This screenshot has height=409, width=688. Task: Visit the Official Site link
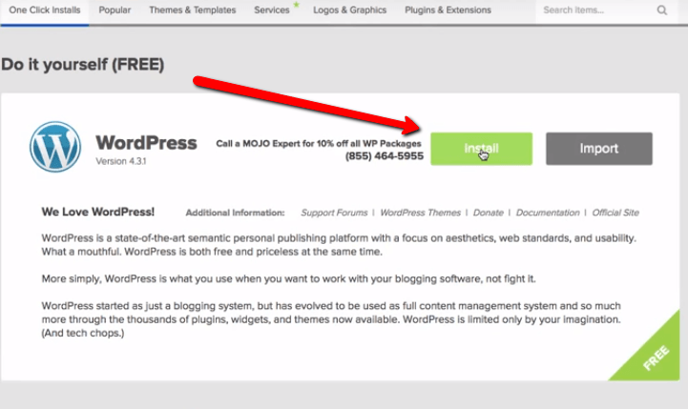[x=615, y=213]
